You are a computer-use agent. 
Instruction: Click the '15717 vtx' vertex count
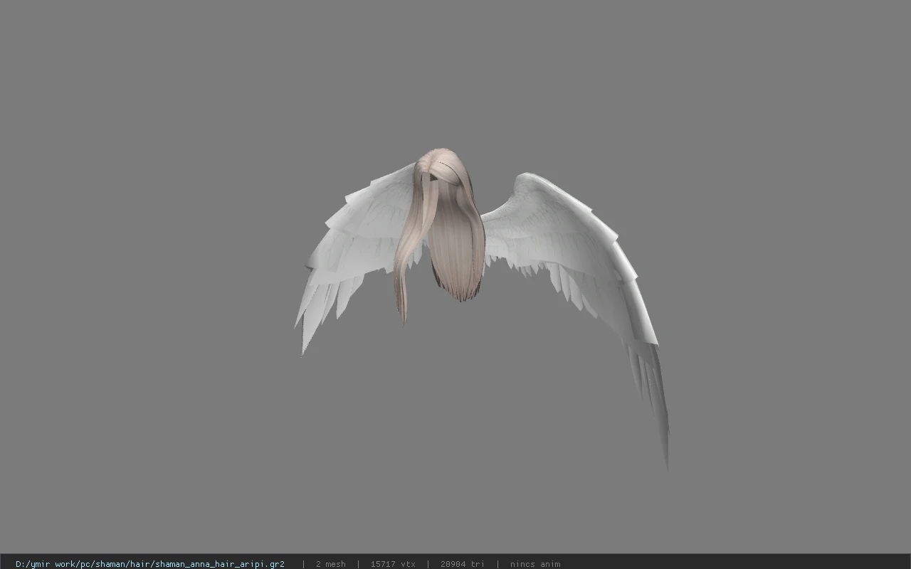pos(393,564)
